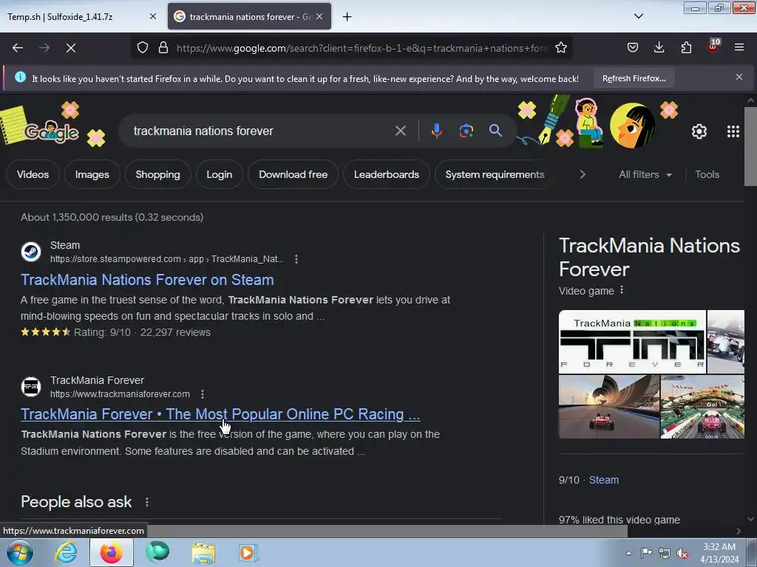The width and height of the screenshot is (757, 567).
Task: Open TrackMania Nations Forever logo thumbnail
Action: click(632, 342)
